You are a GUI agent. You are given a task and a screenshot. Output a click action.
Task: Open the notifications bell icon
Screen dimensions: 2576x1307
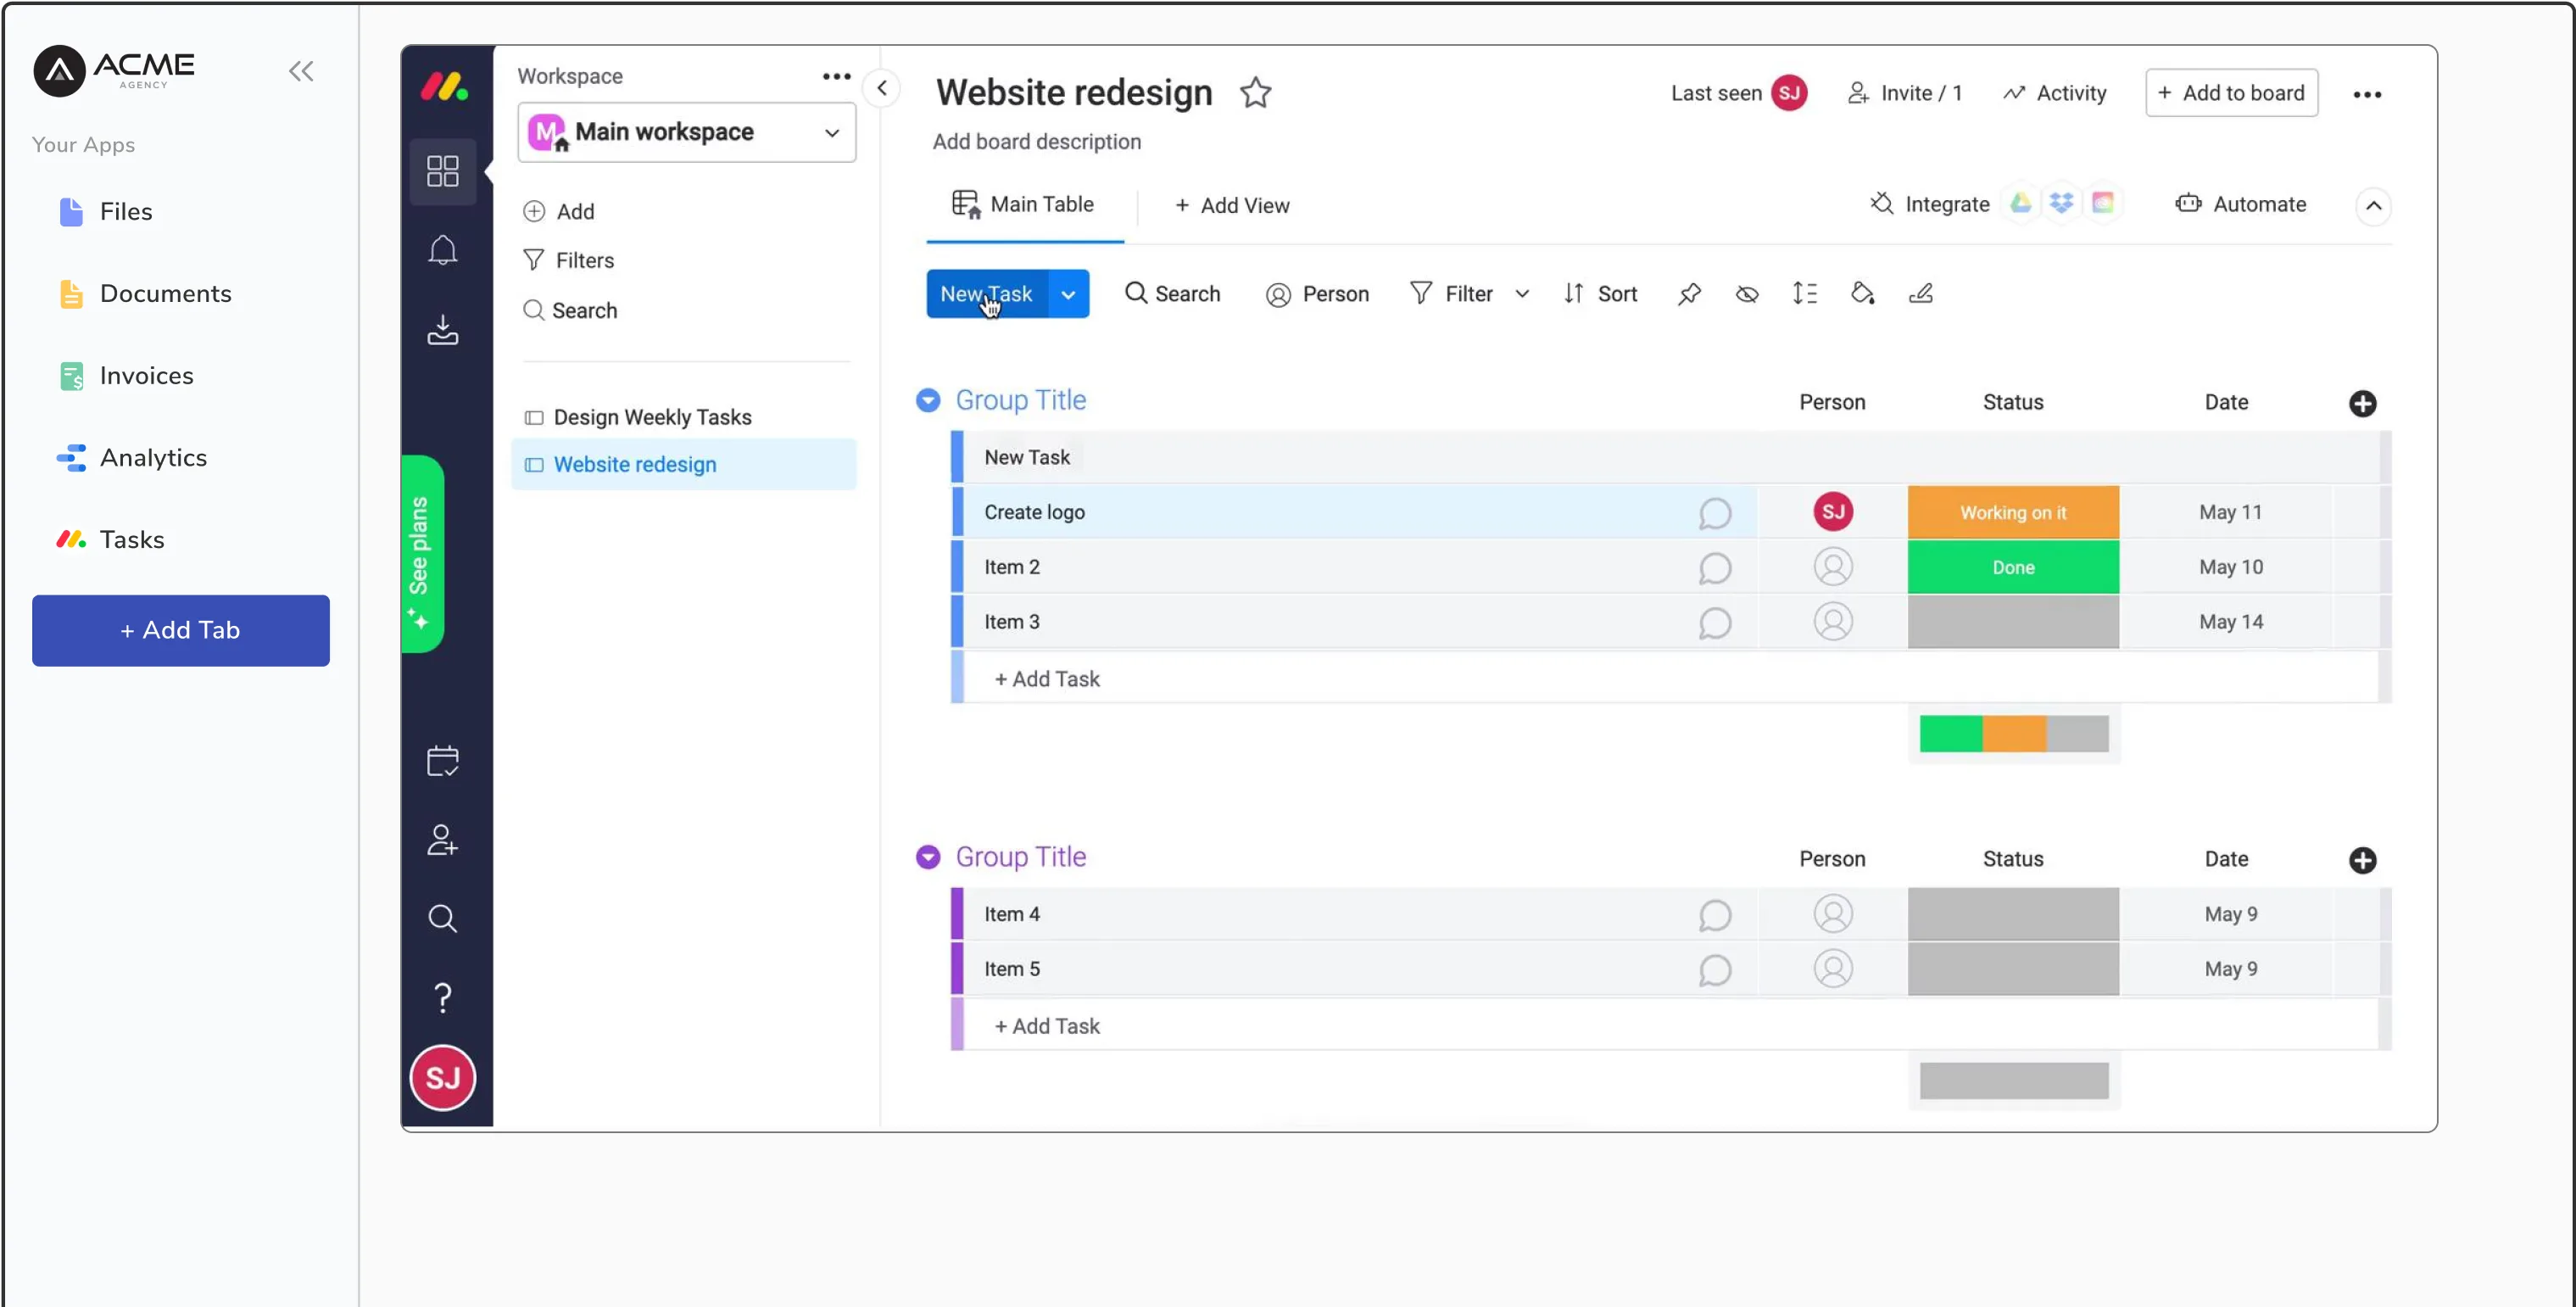442,250
